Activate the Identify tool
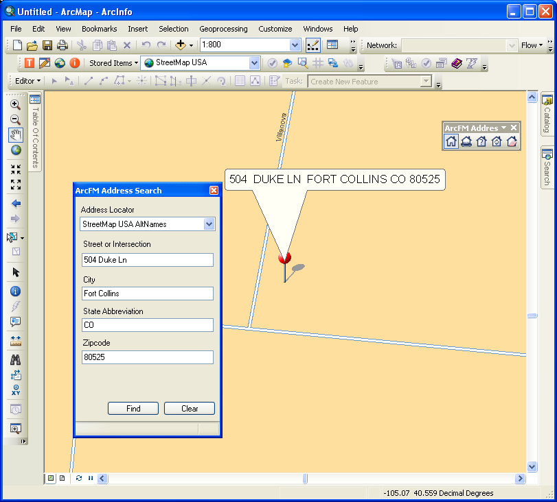The image size is (557, 502). [x=15, y=291]
